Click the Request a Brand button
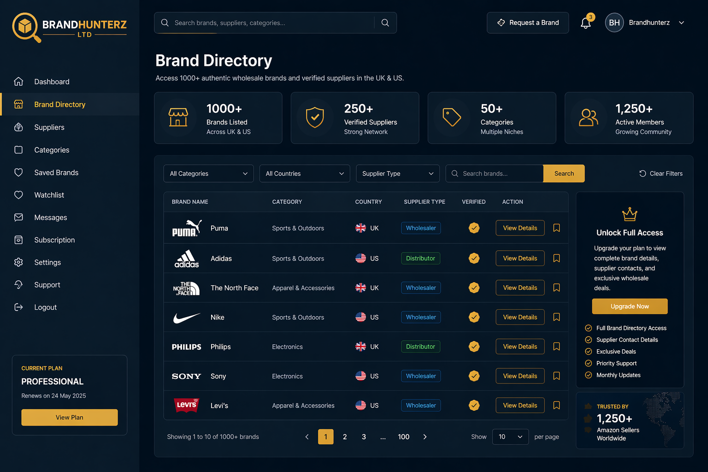 pos(528,23)
